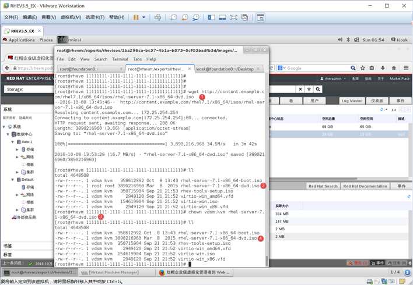The height and width of the screenshot is (285, 413).
Task: Switch to the root@foundation0 terminal tab
Action: coord(91,69)
